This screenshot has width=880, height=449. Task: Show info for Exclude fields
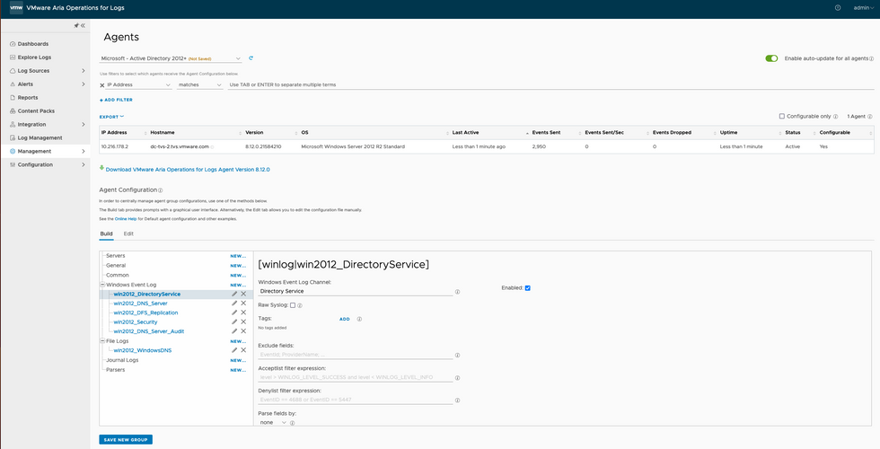pyautogui.click(x=457, y=356)
